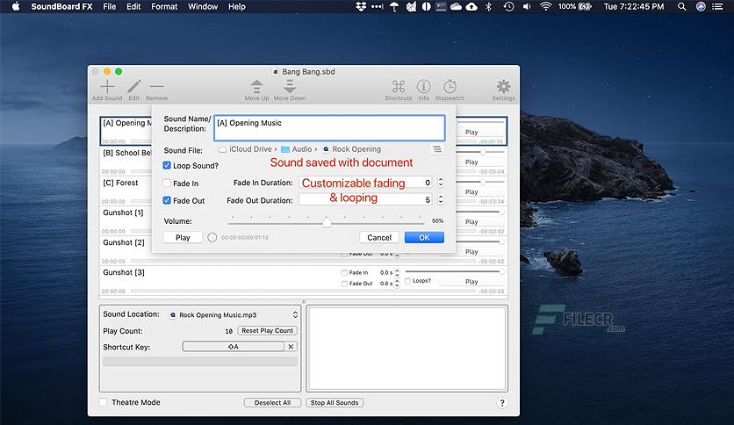Open the Edit menu
734x425 pixels.
pos(133,6)
